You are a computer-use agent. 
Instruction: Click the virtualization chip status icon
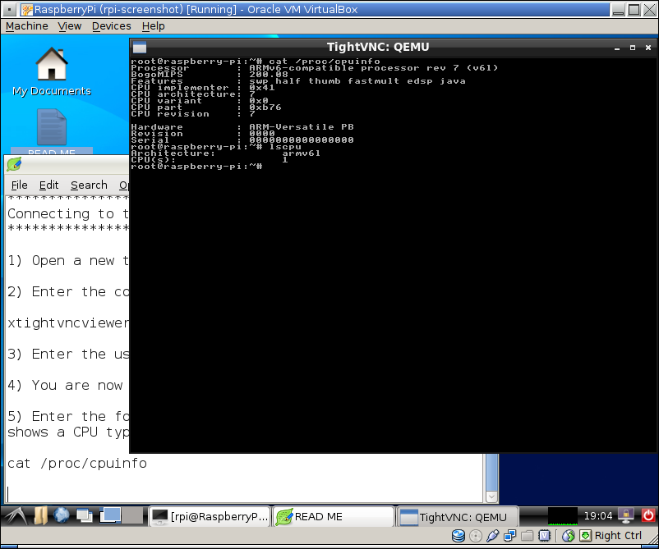(x=544, y=536)
